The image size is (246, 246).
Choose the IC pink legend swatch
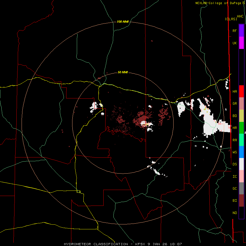click(x=241, y=176)
